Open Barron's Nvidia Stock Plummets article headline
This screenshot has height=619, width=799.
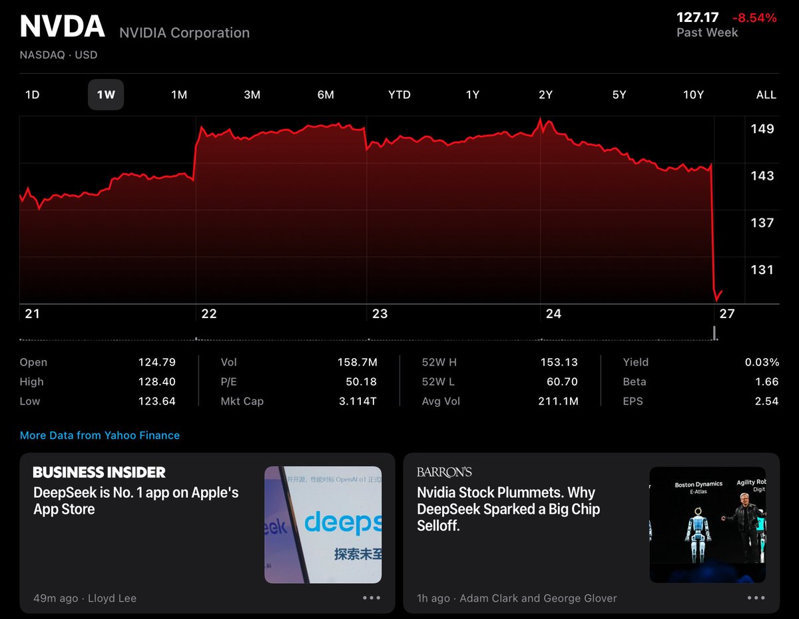click(x=509, y=509)
